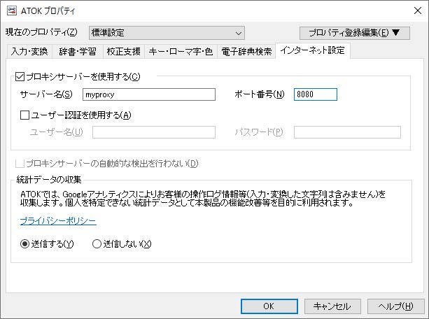The image size is (429, 319).
Task: Confirm settings with the OK button
Action: click(269, 306)
